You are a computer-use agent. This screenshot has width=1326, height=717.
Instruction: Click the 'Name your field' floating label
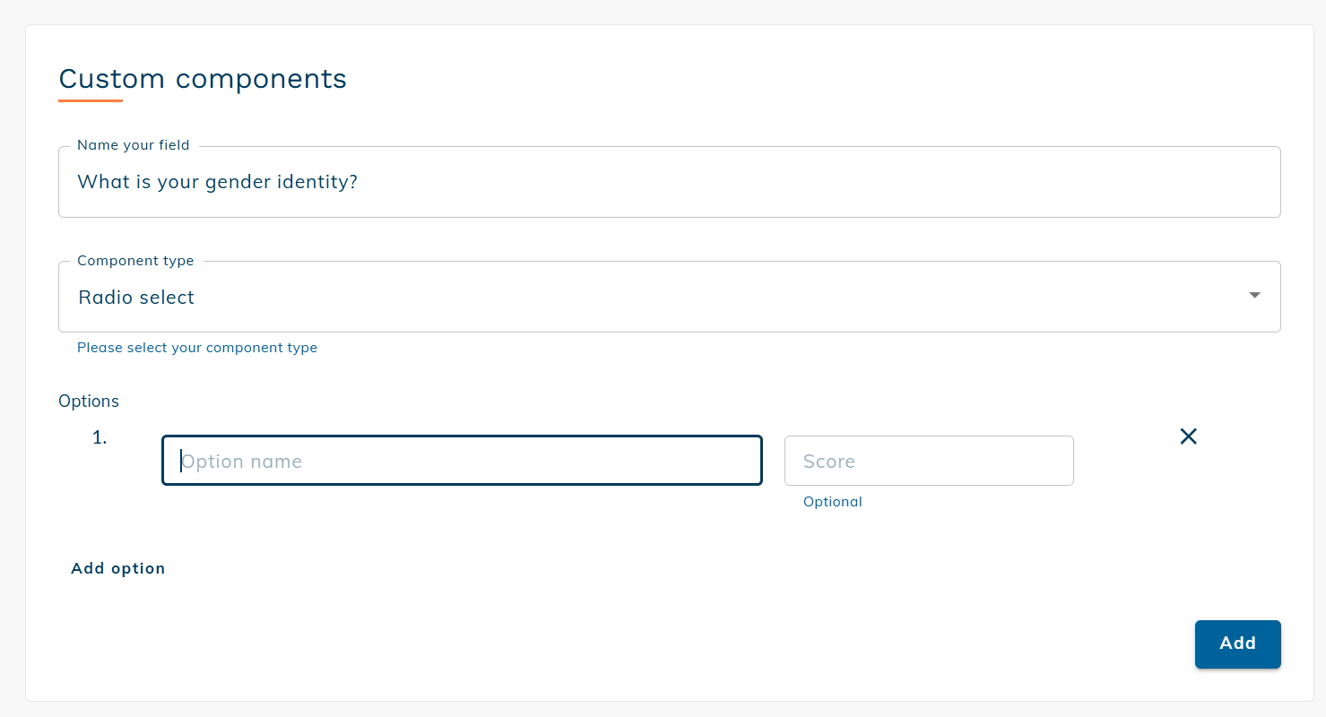[x=133, y=145]
